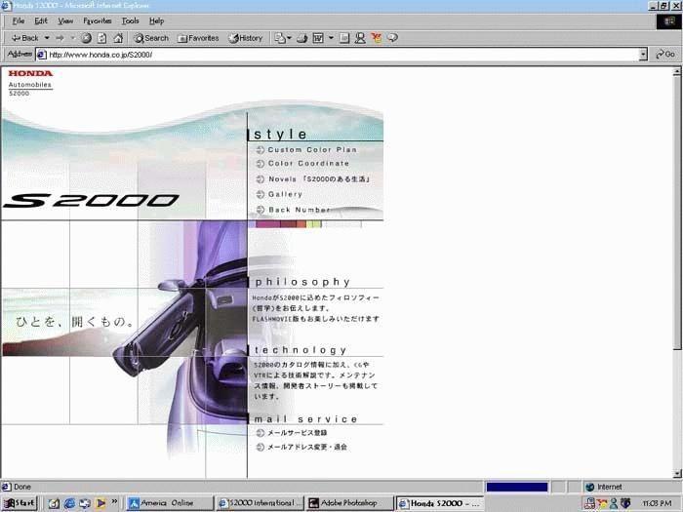This screenshot has width=683, height=512.
Task: Click the Honda logo in the page header
Action: coord(30,73)
